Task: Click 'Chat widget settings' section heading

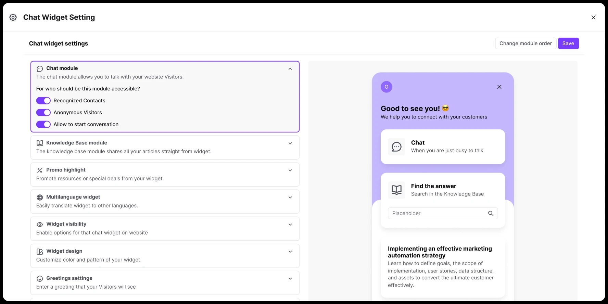Action: pos(59,43)
